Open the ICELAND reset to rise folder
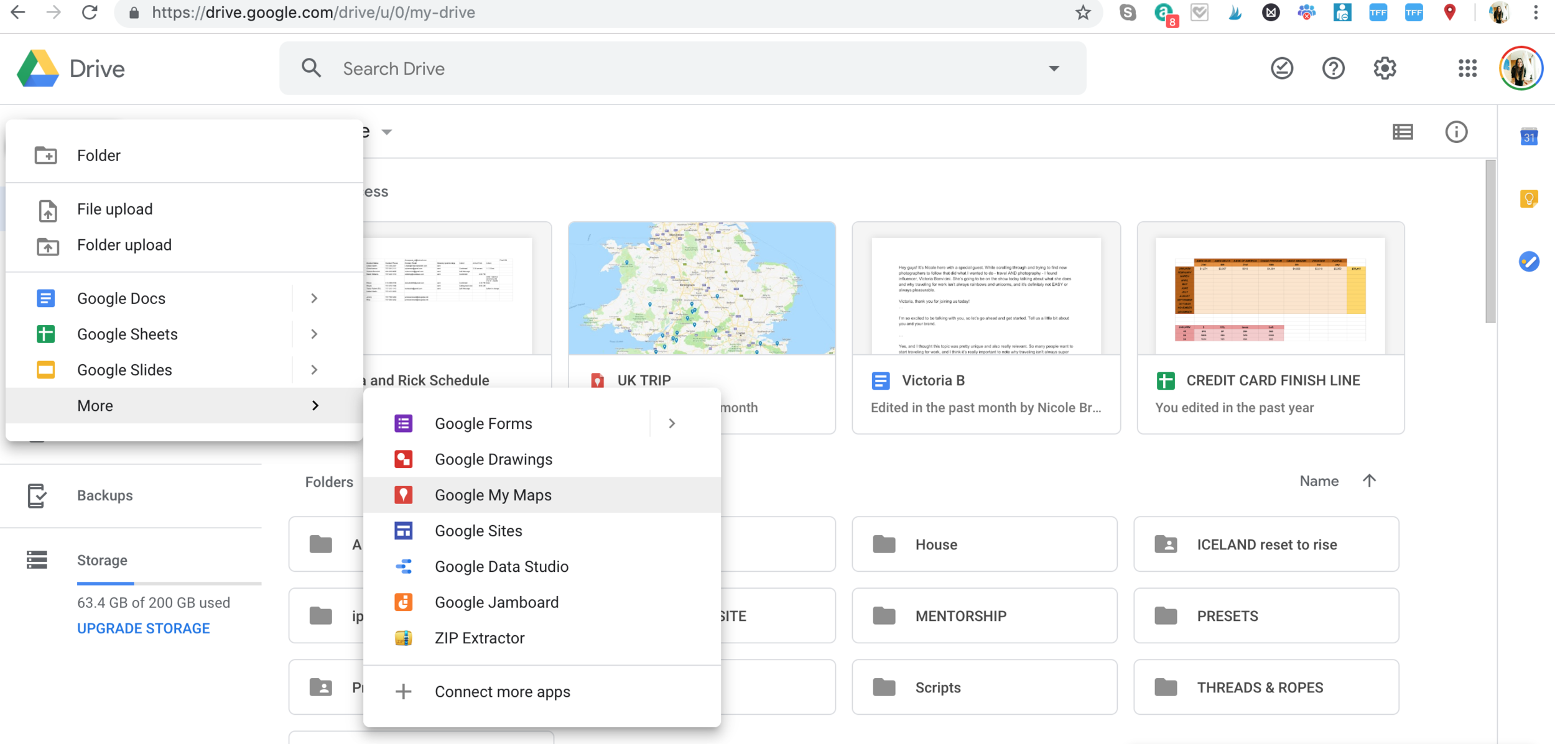This screenshot has height=744, width=1555. (x=1266, y=544)
